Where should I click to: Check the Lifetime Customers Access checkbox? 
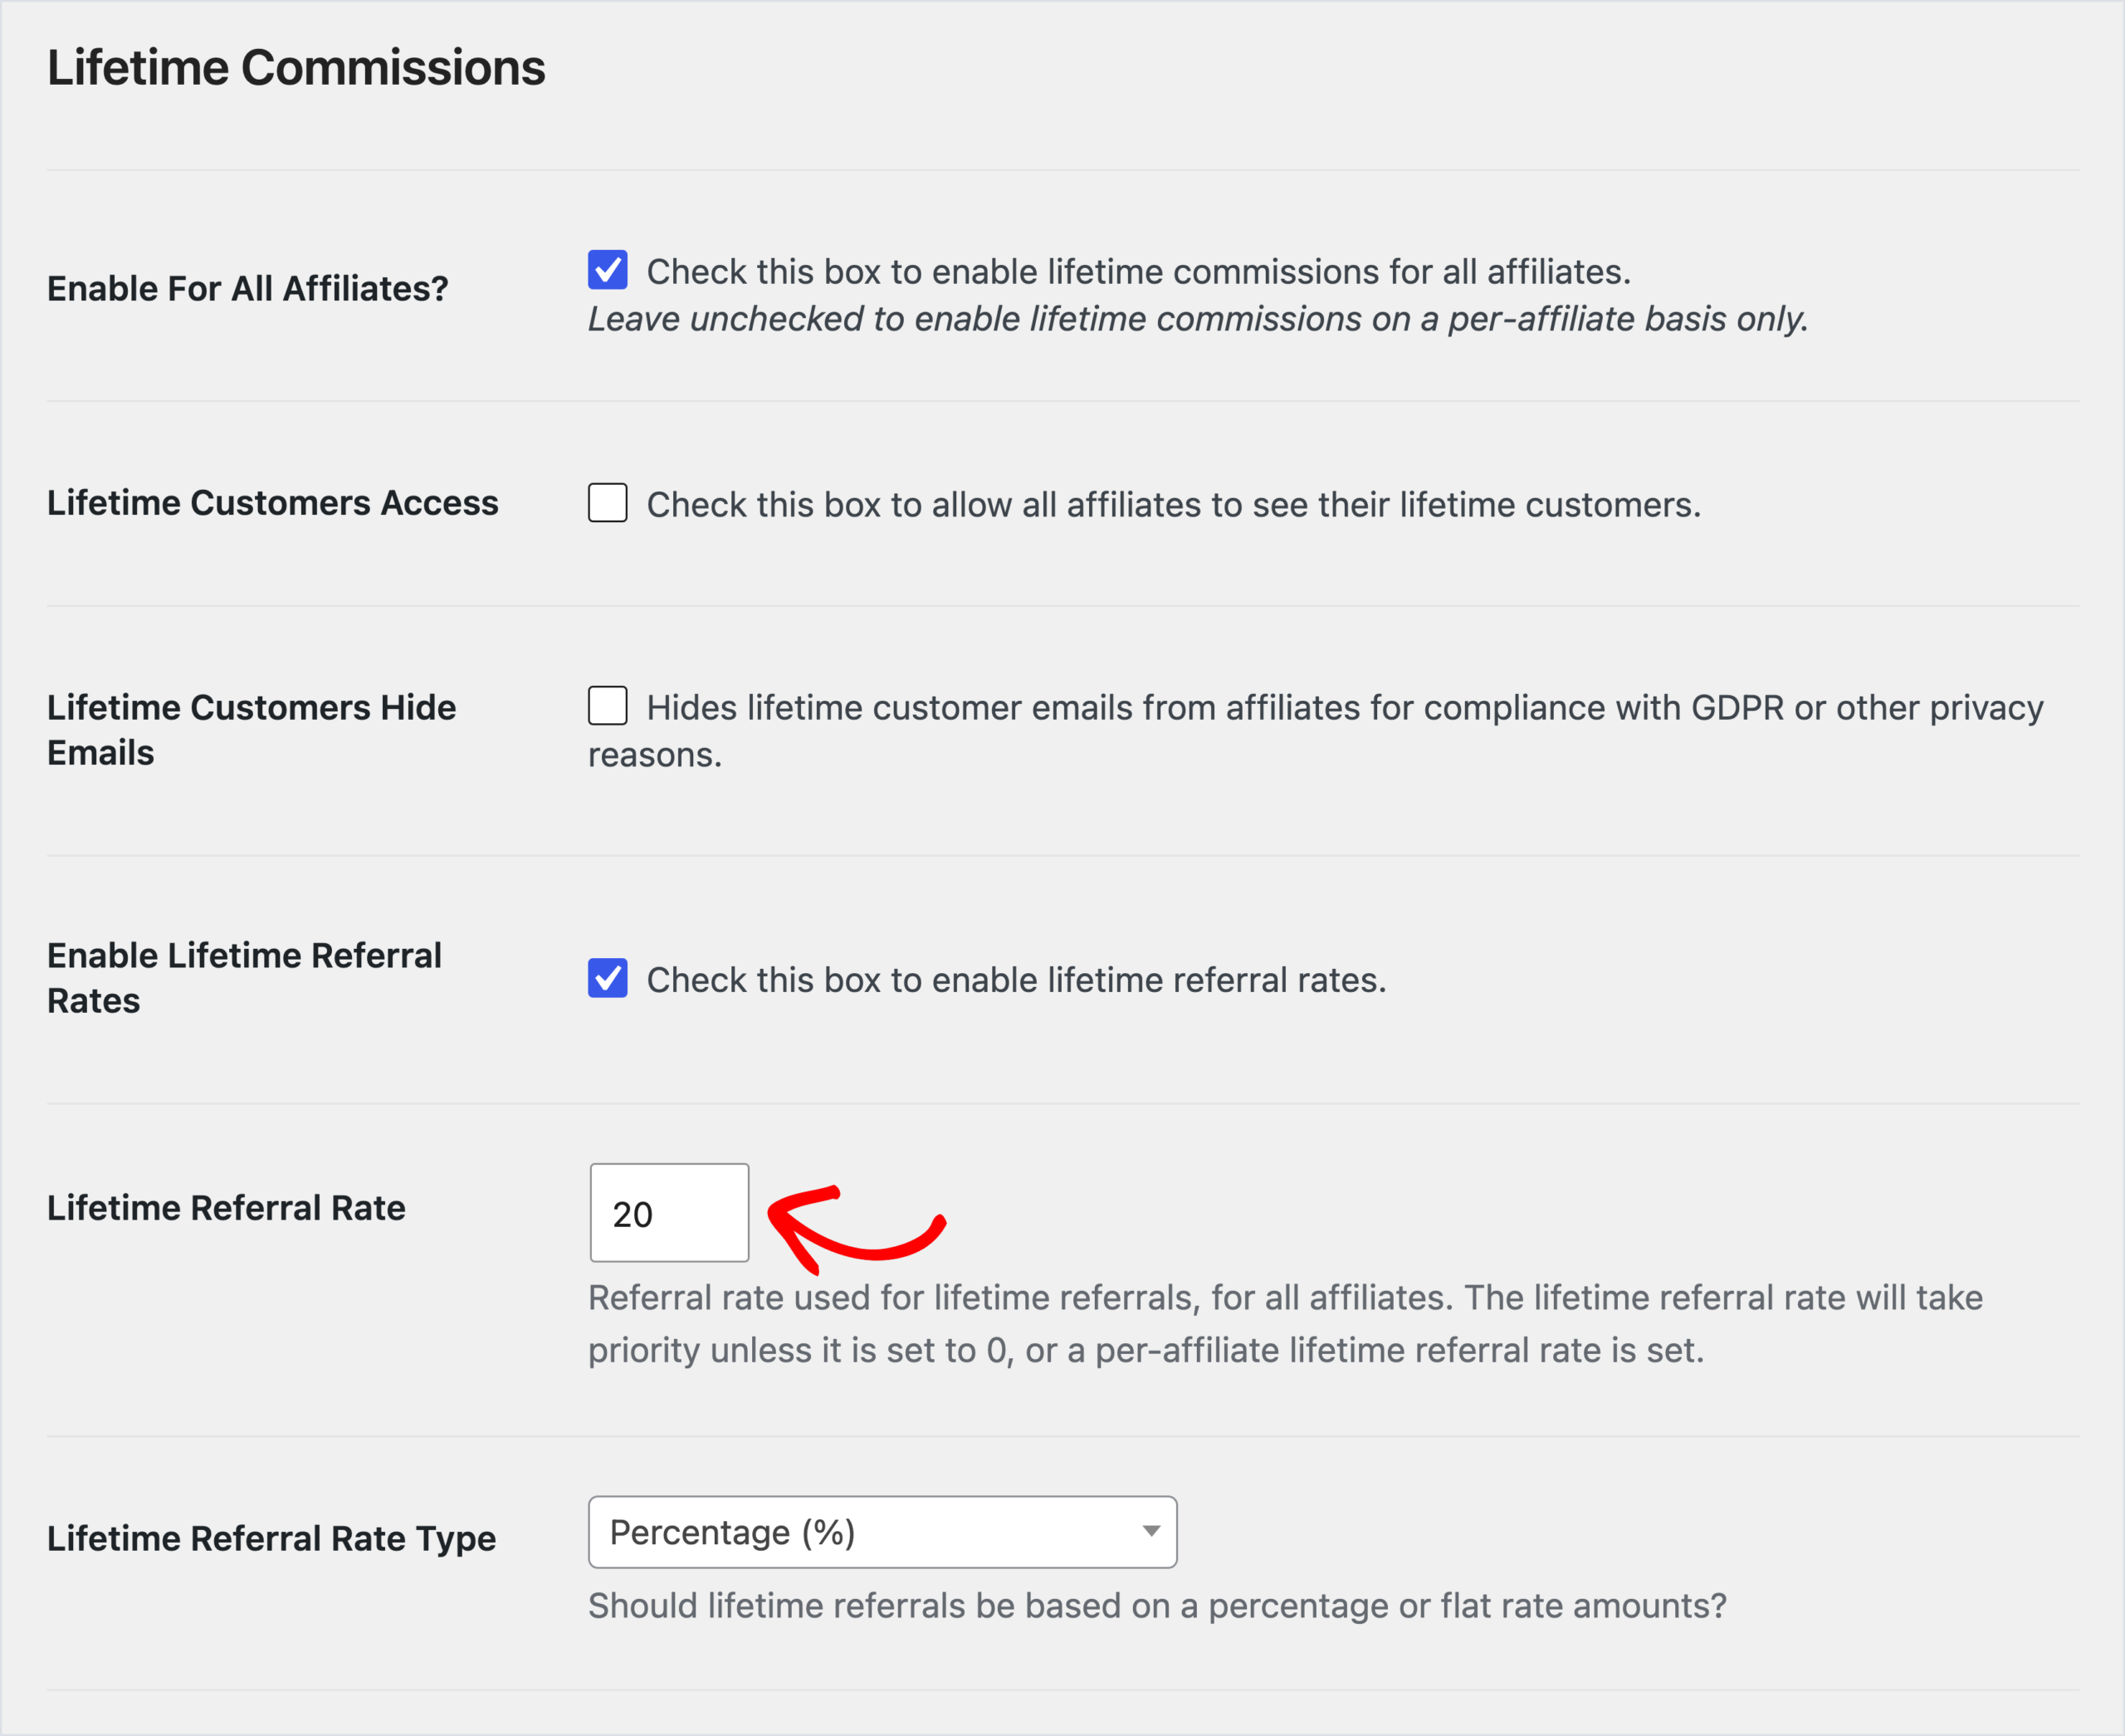[x=607, y=503]
